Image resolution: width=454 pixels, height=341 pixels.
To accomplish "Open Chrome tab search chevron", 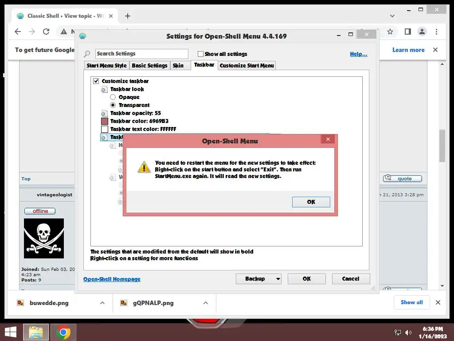I will [392, 16].
